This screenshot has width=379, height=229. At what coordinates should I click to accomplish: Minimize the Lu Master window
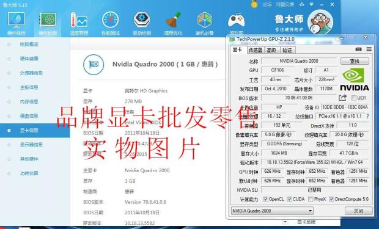tap(322, 4)
